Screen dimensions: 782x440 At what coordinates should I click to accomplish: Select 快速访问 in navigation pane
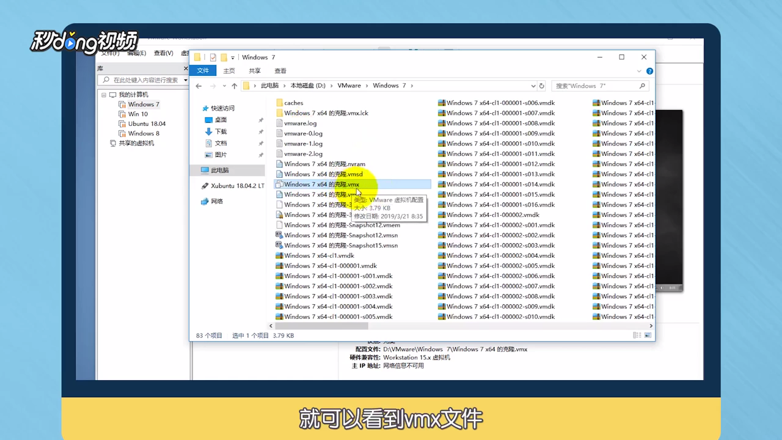[222, 108]
